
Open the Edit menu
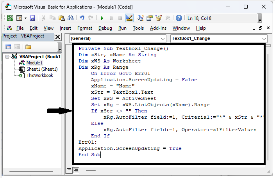[34, 28]
